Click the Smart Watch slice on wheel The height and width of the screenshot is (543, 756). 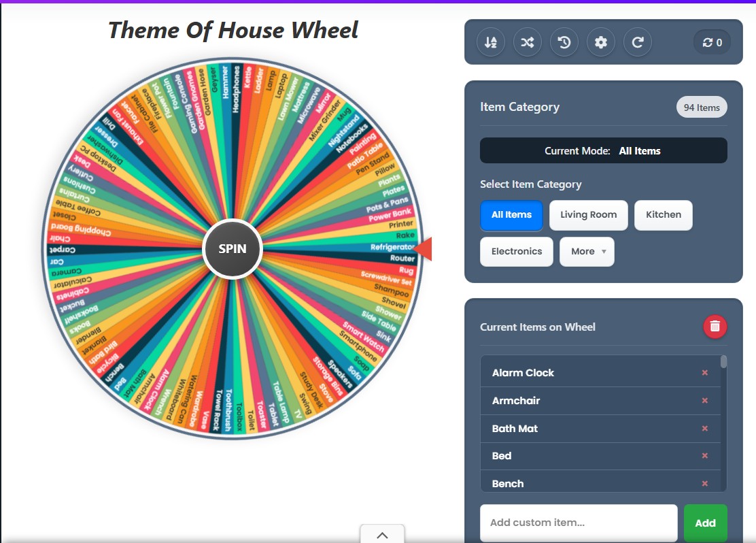[x=364, y=336]
